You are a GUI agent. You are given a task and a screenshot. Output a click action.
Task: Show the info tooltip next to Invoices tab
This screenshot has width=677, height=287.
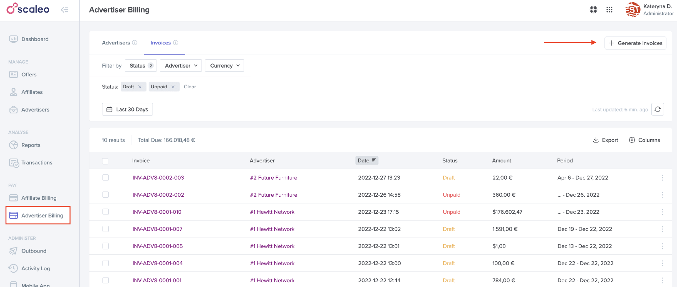tap(176, 43)
